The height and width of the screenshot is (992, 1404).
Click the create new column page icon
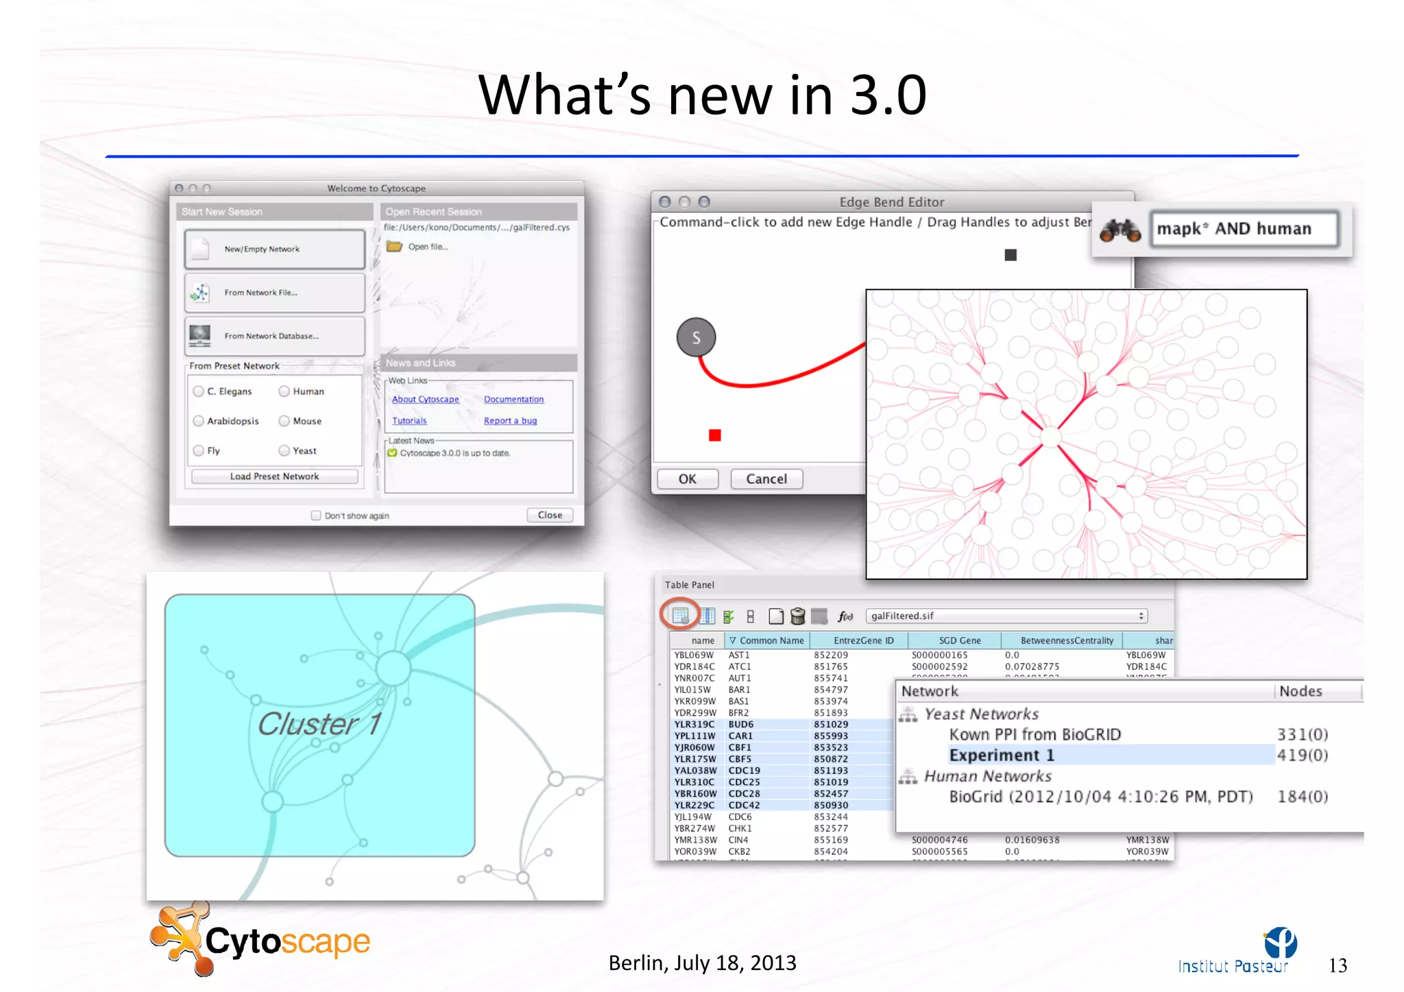tap(775, 616)
